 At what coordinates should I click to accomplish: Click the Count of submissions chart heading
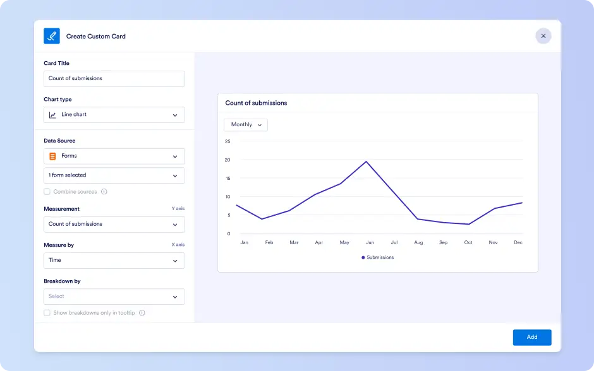point(256,103)
